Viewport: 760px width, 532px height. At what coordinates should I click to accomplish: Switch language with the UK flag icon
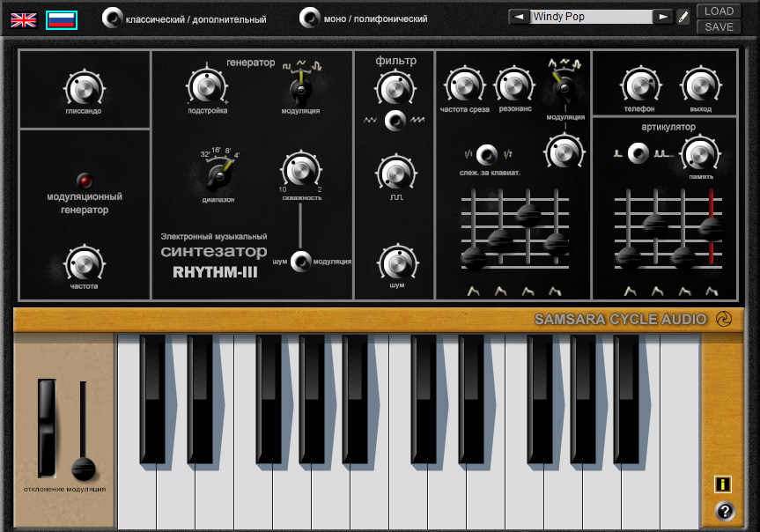point(23,20)
